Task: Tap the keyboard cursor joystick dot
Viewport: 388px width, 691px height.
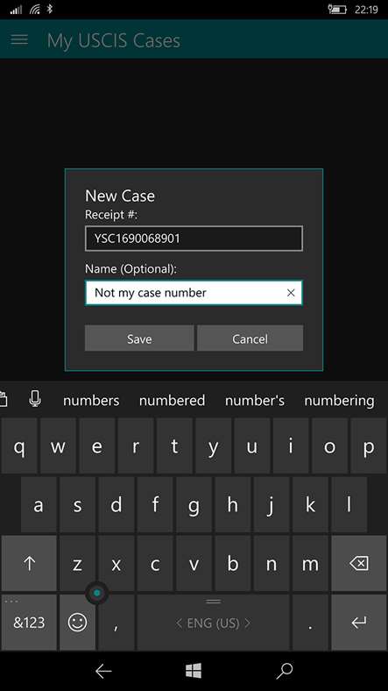Action: point(96,593)
